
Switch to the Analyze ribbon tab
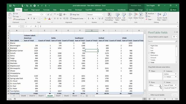132,10
